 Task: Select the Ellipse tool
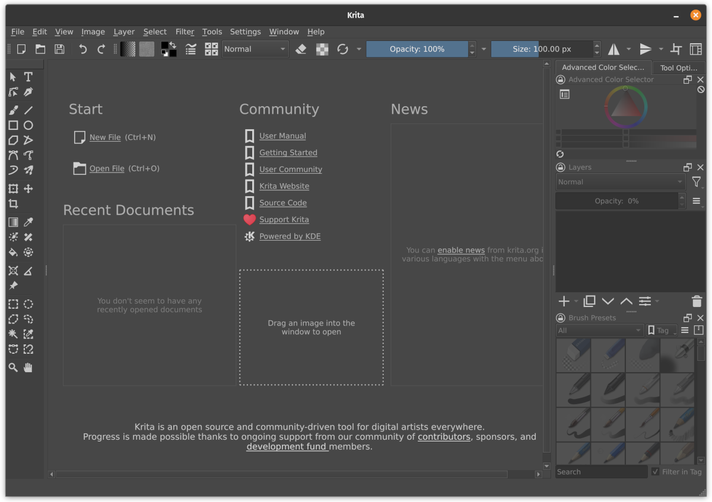[28, 125]
